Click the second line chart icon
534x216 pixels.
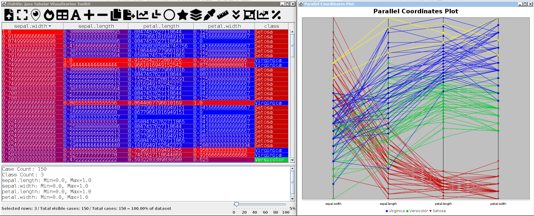tap(263, 15)
